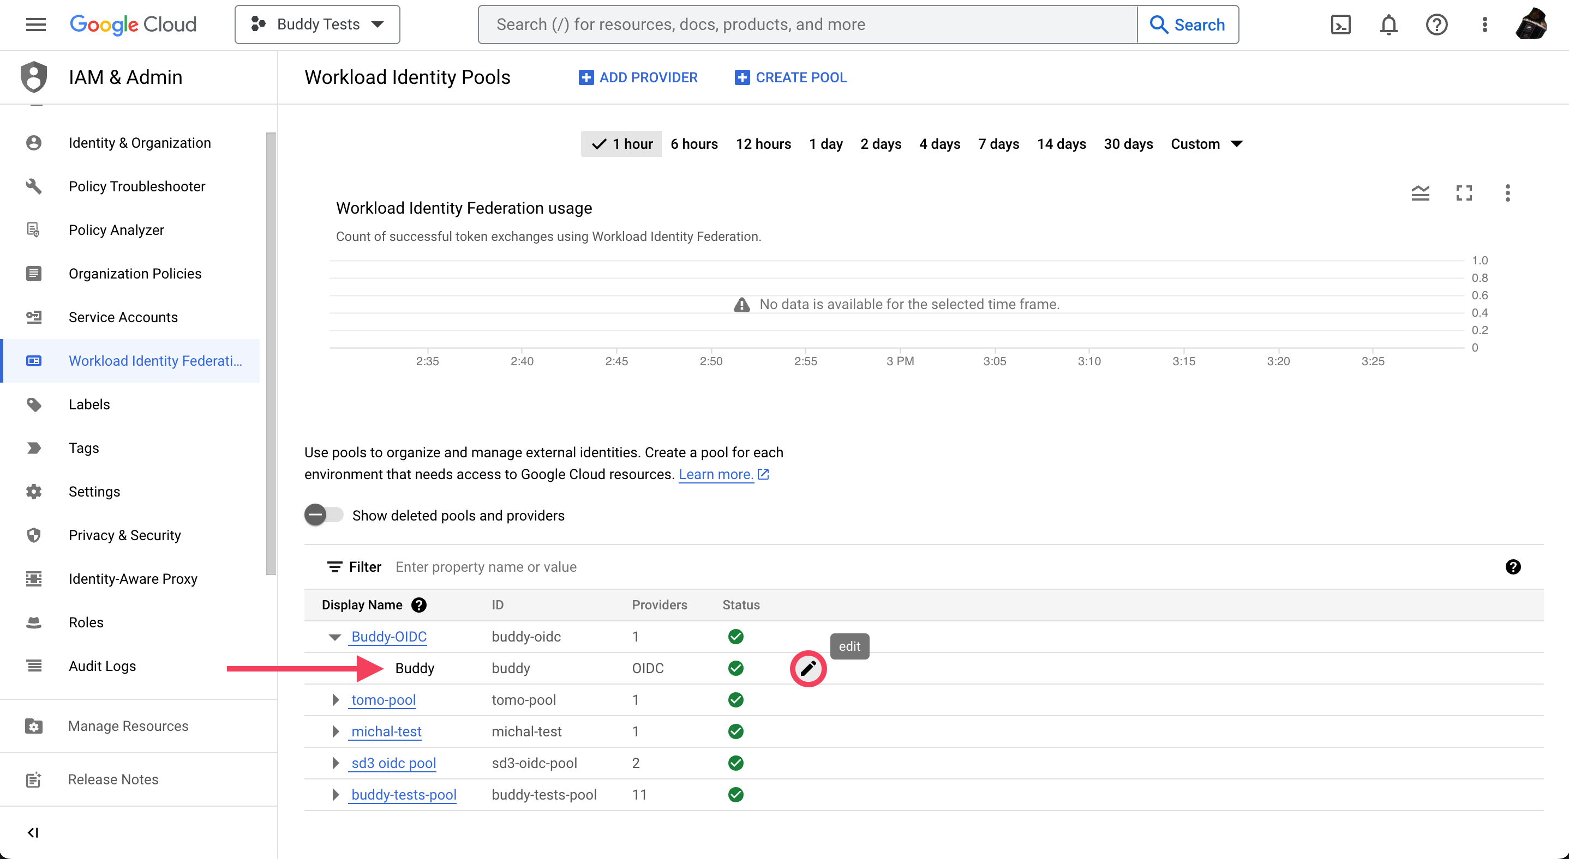1569x859 pixels.
Task: Select the 7 days time range
Action: pos(998,143)
